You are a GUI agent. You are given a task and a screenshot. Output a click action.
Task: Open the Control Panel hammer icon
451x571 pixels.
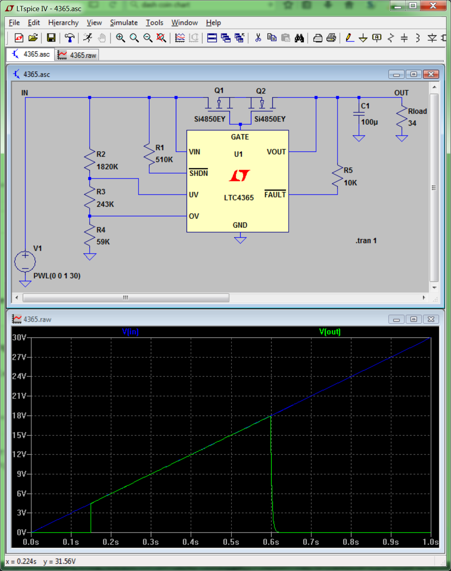click(x=69, y=38)
